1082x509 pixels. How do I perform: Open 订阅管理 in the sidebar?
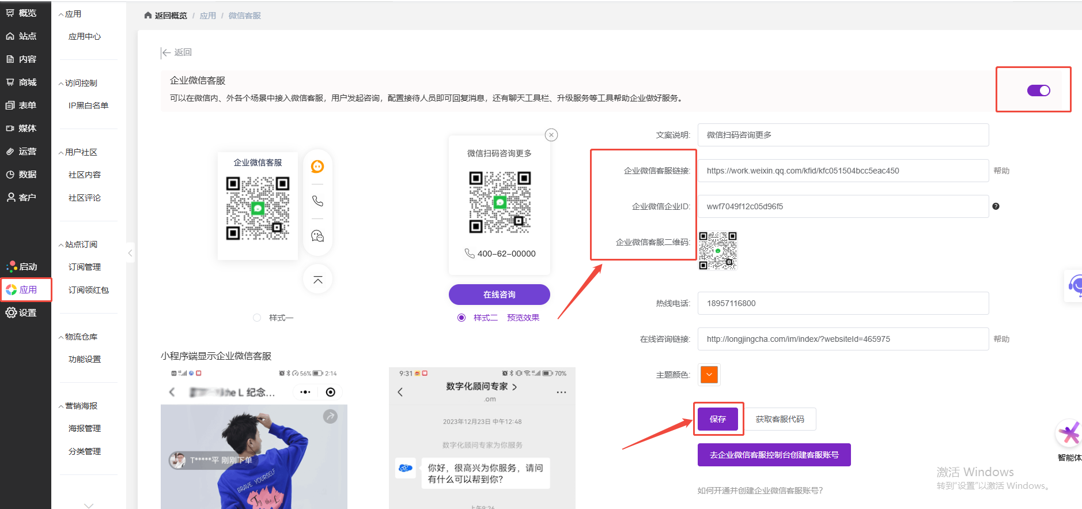pos(85,267)
